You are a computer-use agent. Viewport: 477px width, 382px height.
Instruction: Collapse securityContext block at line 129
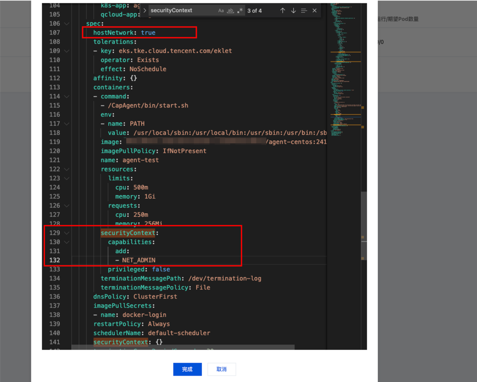click(67, 233)
